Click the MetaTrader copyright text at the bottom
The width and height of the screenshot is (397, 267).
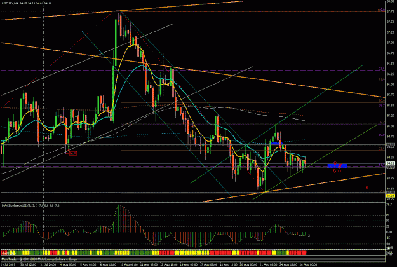click(x=39, y=259)
